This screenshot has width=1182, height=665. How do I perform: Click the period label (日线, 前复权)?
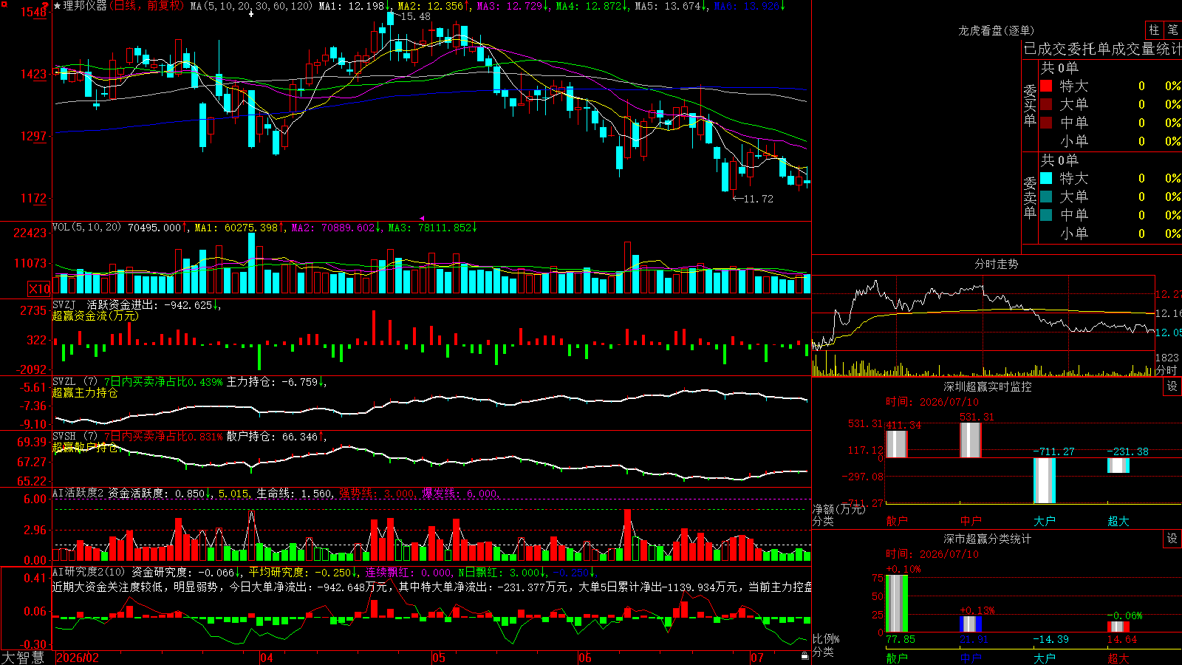coord(148,6)
